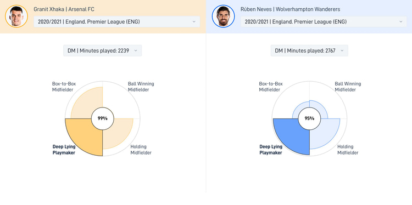Click chevron beside Minutes played 2767
This screenshot has width=412, height=205.
(342, 50)
